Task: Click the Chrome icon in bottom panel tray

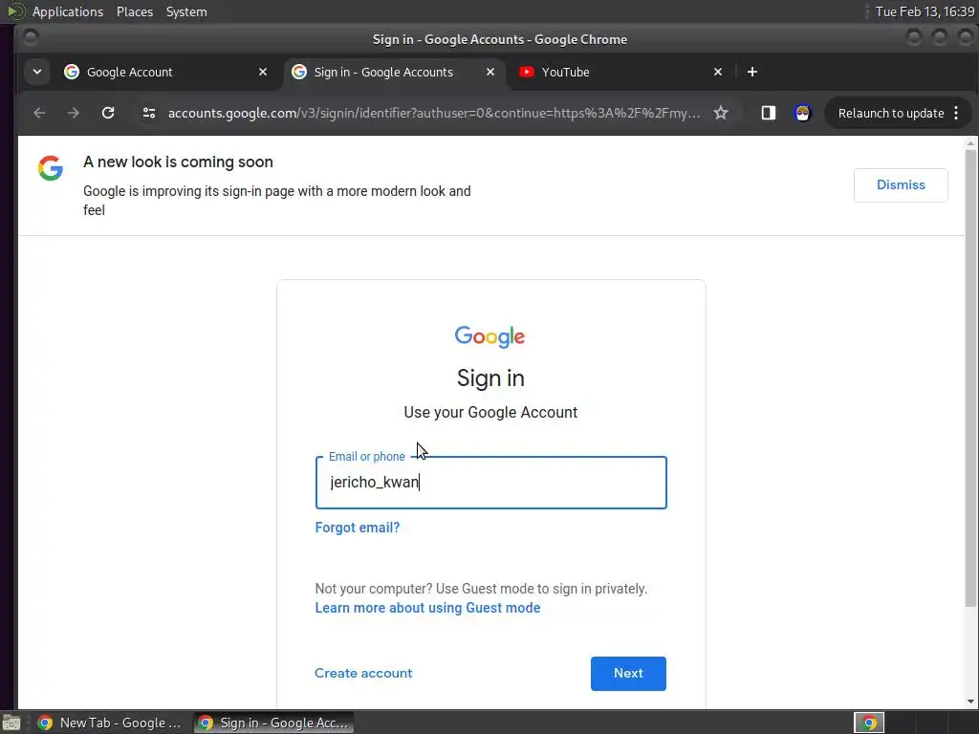Action: pos(869,723)
